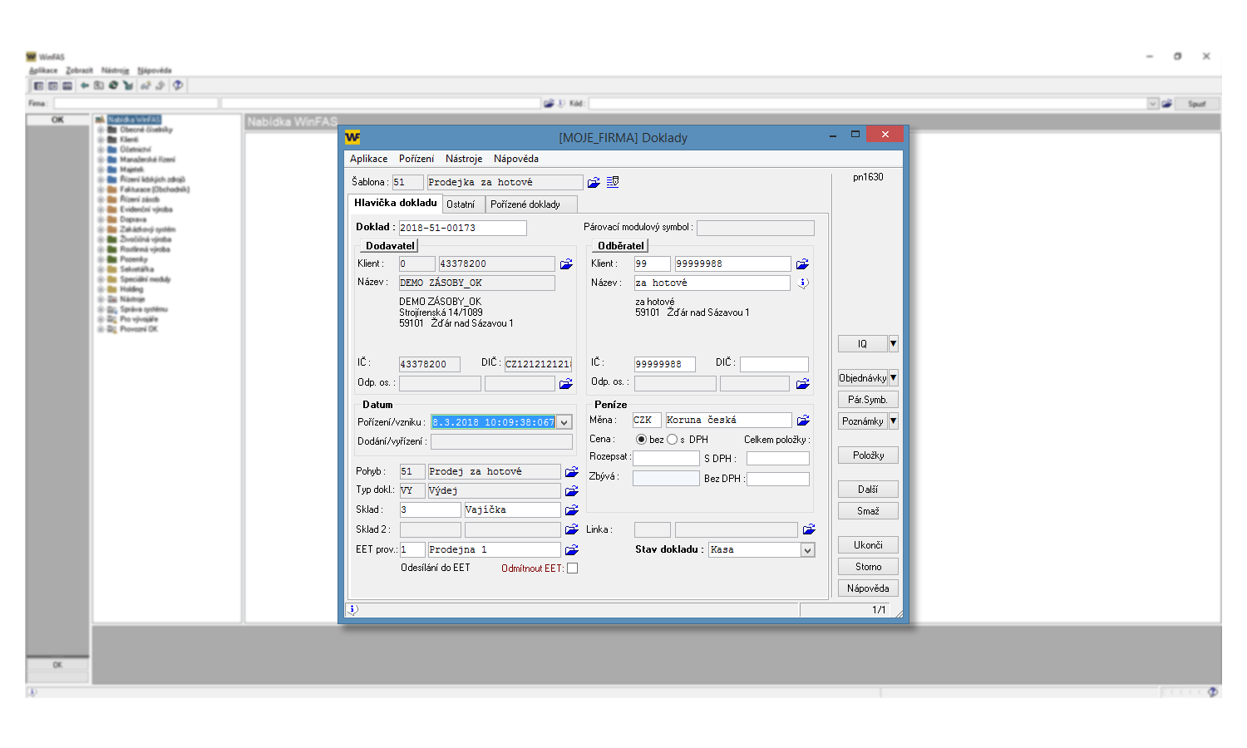Click the Odběratel Název input field

pyautogui.click(x=712, y=283)
